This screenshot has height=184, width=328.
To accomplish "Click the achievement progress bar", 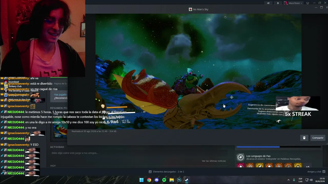I will click(279, 147).
